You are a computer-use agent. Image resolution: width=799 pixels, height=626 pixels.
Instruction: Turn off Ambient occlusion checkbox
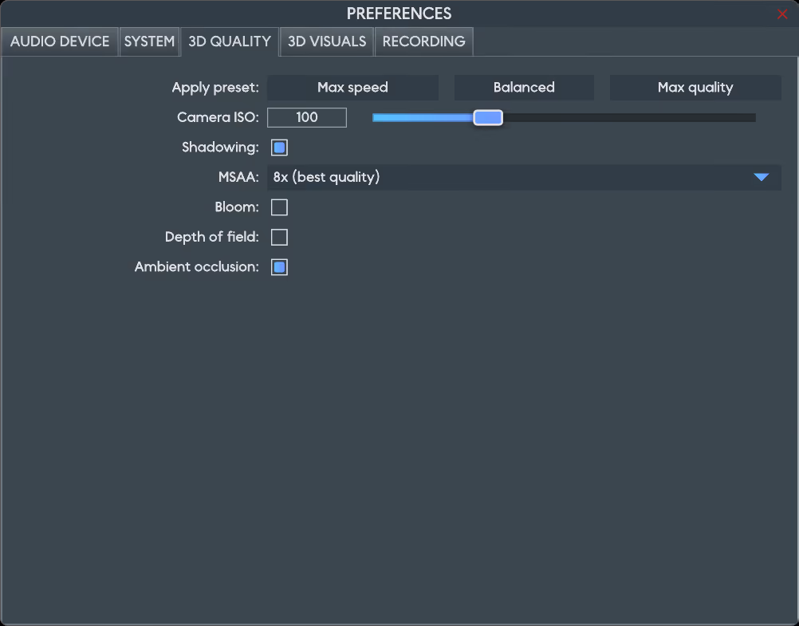pos(279,267)
